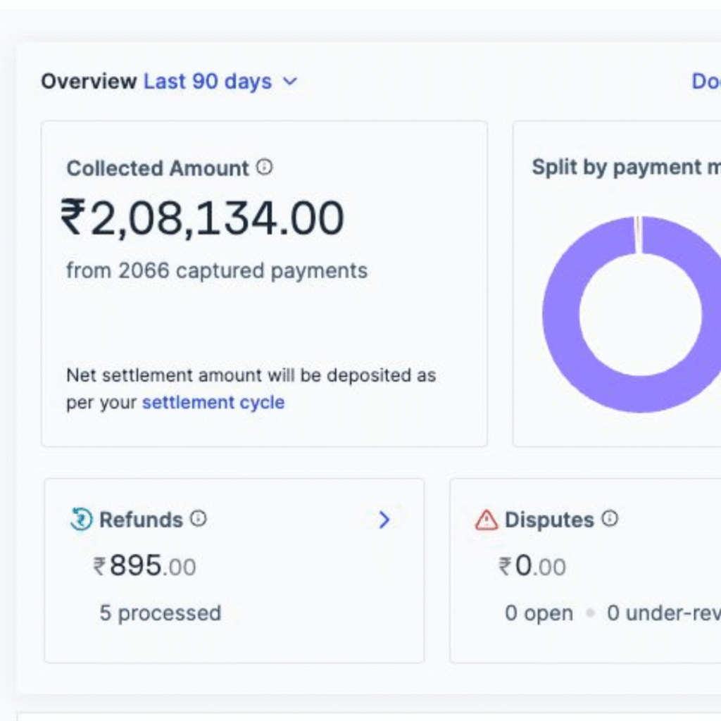Click the ₹0.00 disputes amount
This screenshot has height=721, width=721.
click(x=532, y=566)
